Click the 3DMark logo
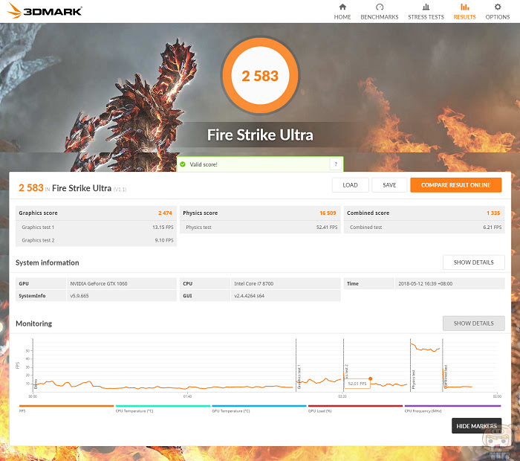The width and height of the screenshot is (520, 461). pyautogui.click(x=45, y=10)
